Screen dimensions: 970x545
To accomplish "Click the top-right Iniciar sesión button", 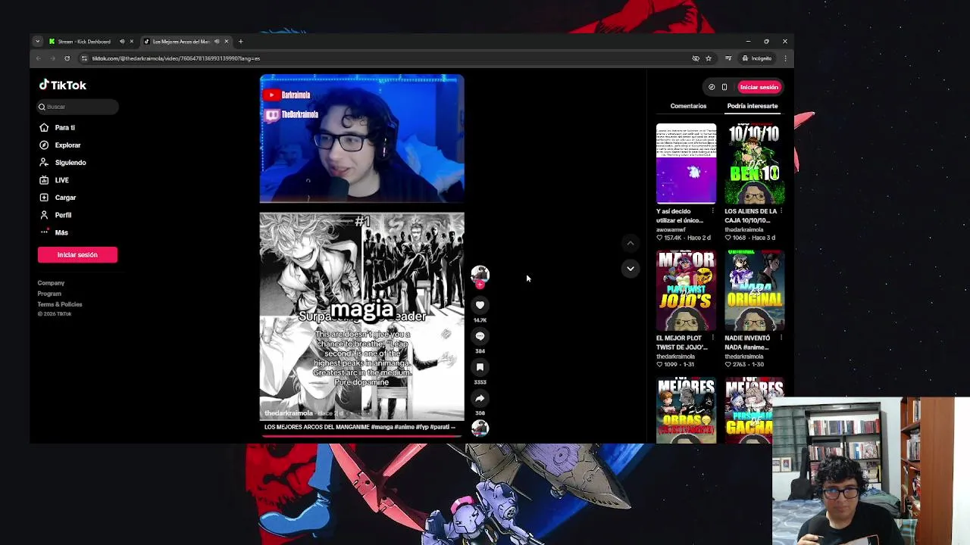I will [x=759, y=87].
